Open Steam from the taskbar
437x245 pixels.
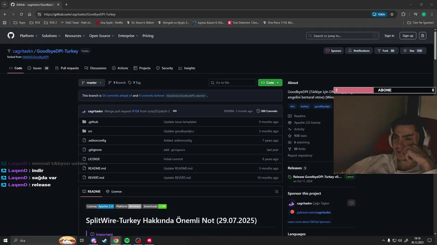coord(104,241)
